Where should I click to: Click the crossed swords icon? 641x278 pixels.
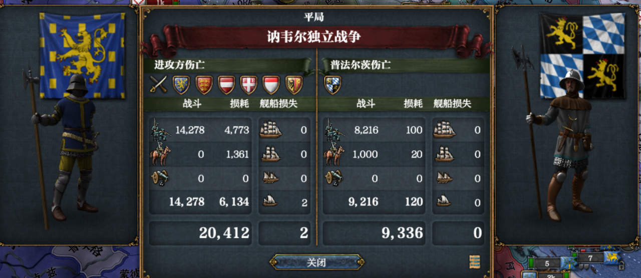(159, 84)
